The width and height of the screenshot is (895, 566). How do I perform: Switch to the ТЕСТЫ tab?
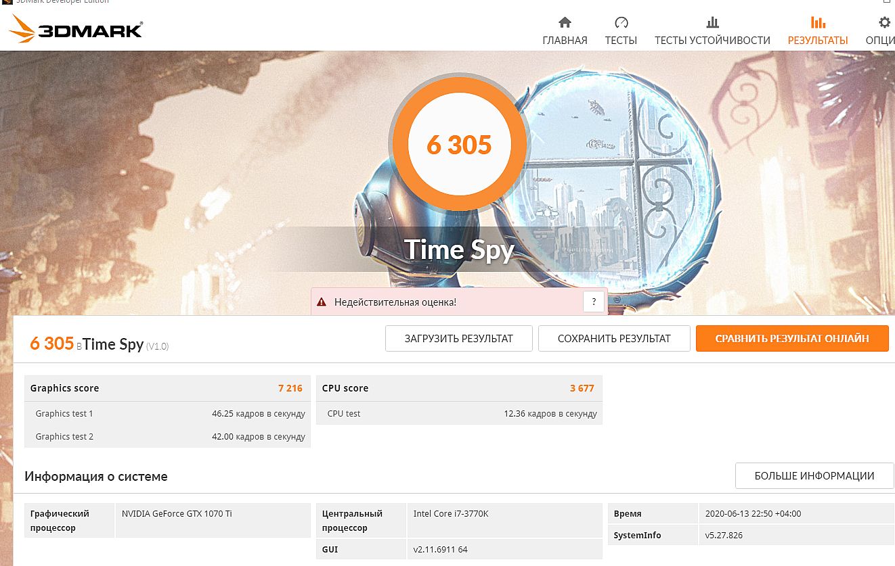(x=621, y=41)
